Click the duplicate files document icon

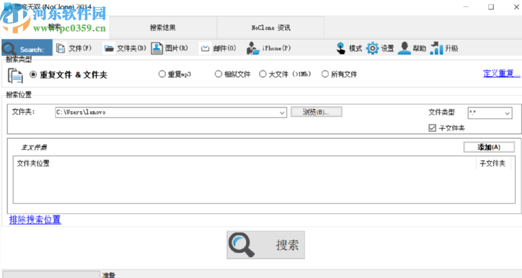tap(15, 76)
